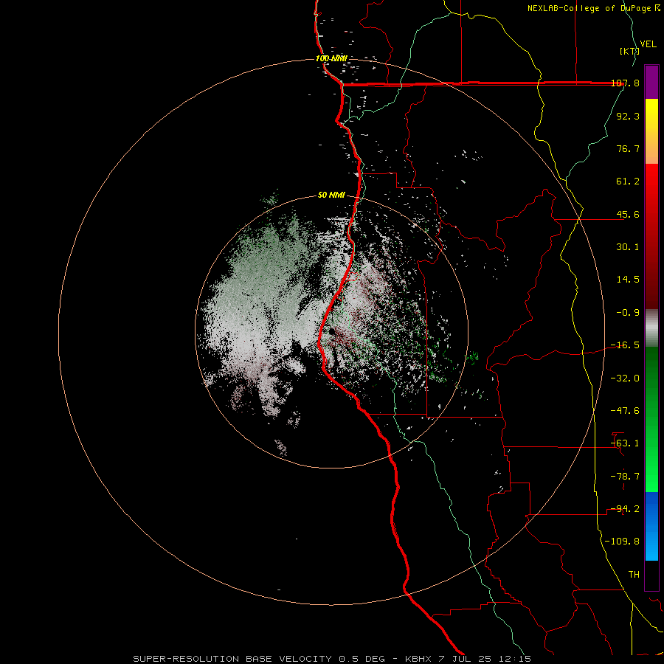Pick the purple segment of the color bar

pos(651,83)
